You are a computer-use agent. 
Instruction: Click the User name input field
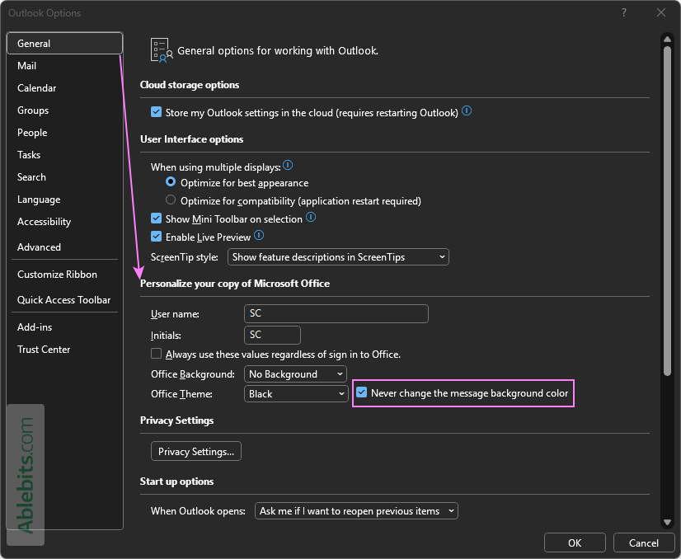tap(336, 313)
